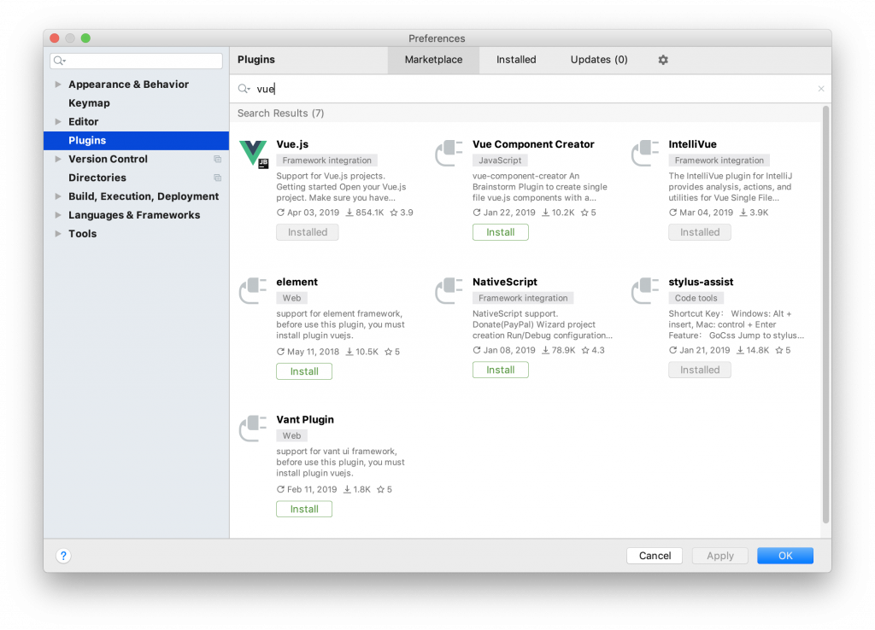Click the Web tag under element
Image resolution: width=875 pixels, height=630 pixels.
pyautogui.click(x=292, y=298)
